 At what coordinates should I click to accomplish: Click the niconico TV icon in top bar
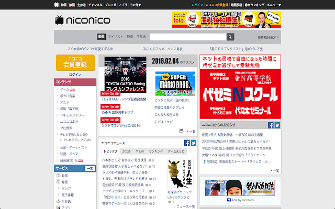click(x=57, y=5)
